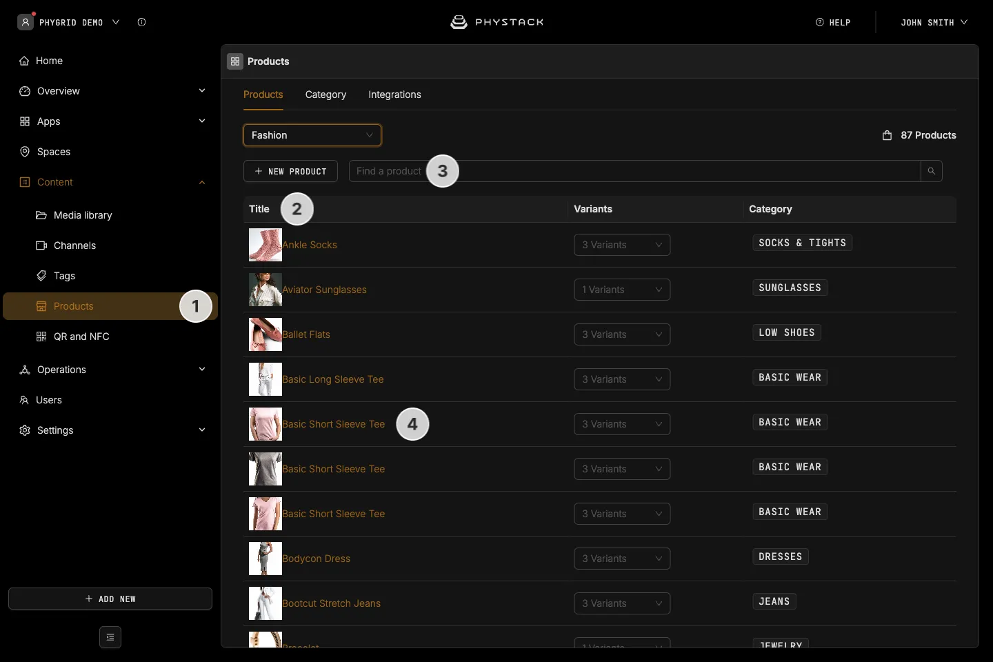Viewport: 993px width, 662px height.
Task: Click the search magnifier icon
Action: 931,171
